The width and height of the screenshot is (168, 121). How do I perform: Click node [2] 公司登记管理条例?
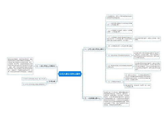[34, 84]
